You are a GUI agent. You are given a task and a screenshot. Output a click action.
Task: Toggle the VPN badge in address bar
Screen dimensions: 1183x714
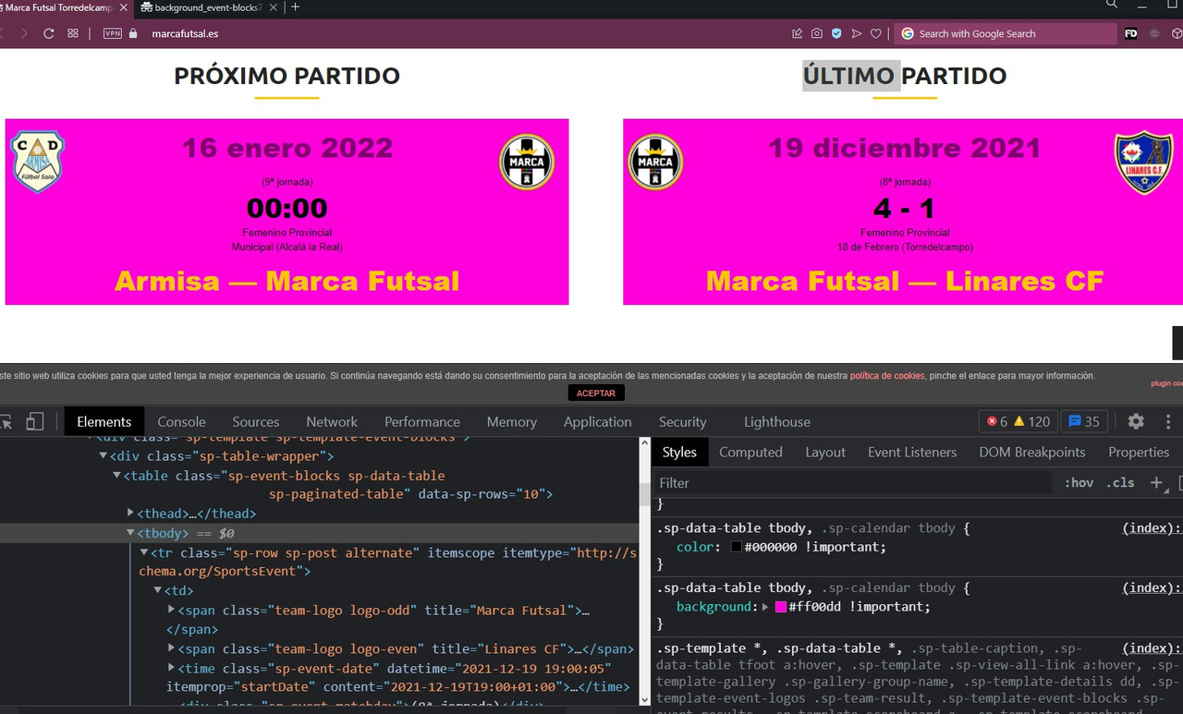pos(113,33)
